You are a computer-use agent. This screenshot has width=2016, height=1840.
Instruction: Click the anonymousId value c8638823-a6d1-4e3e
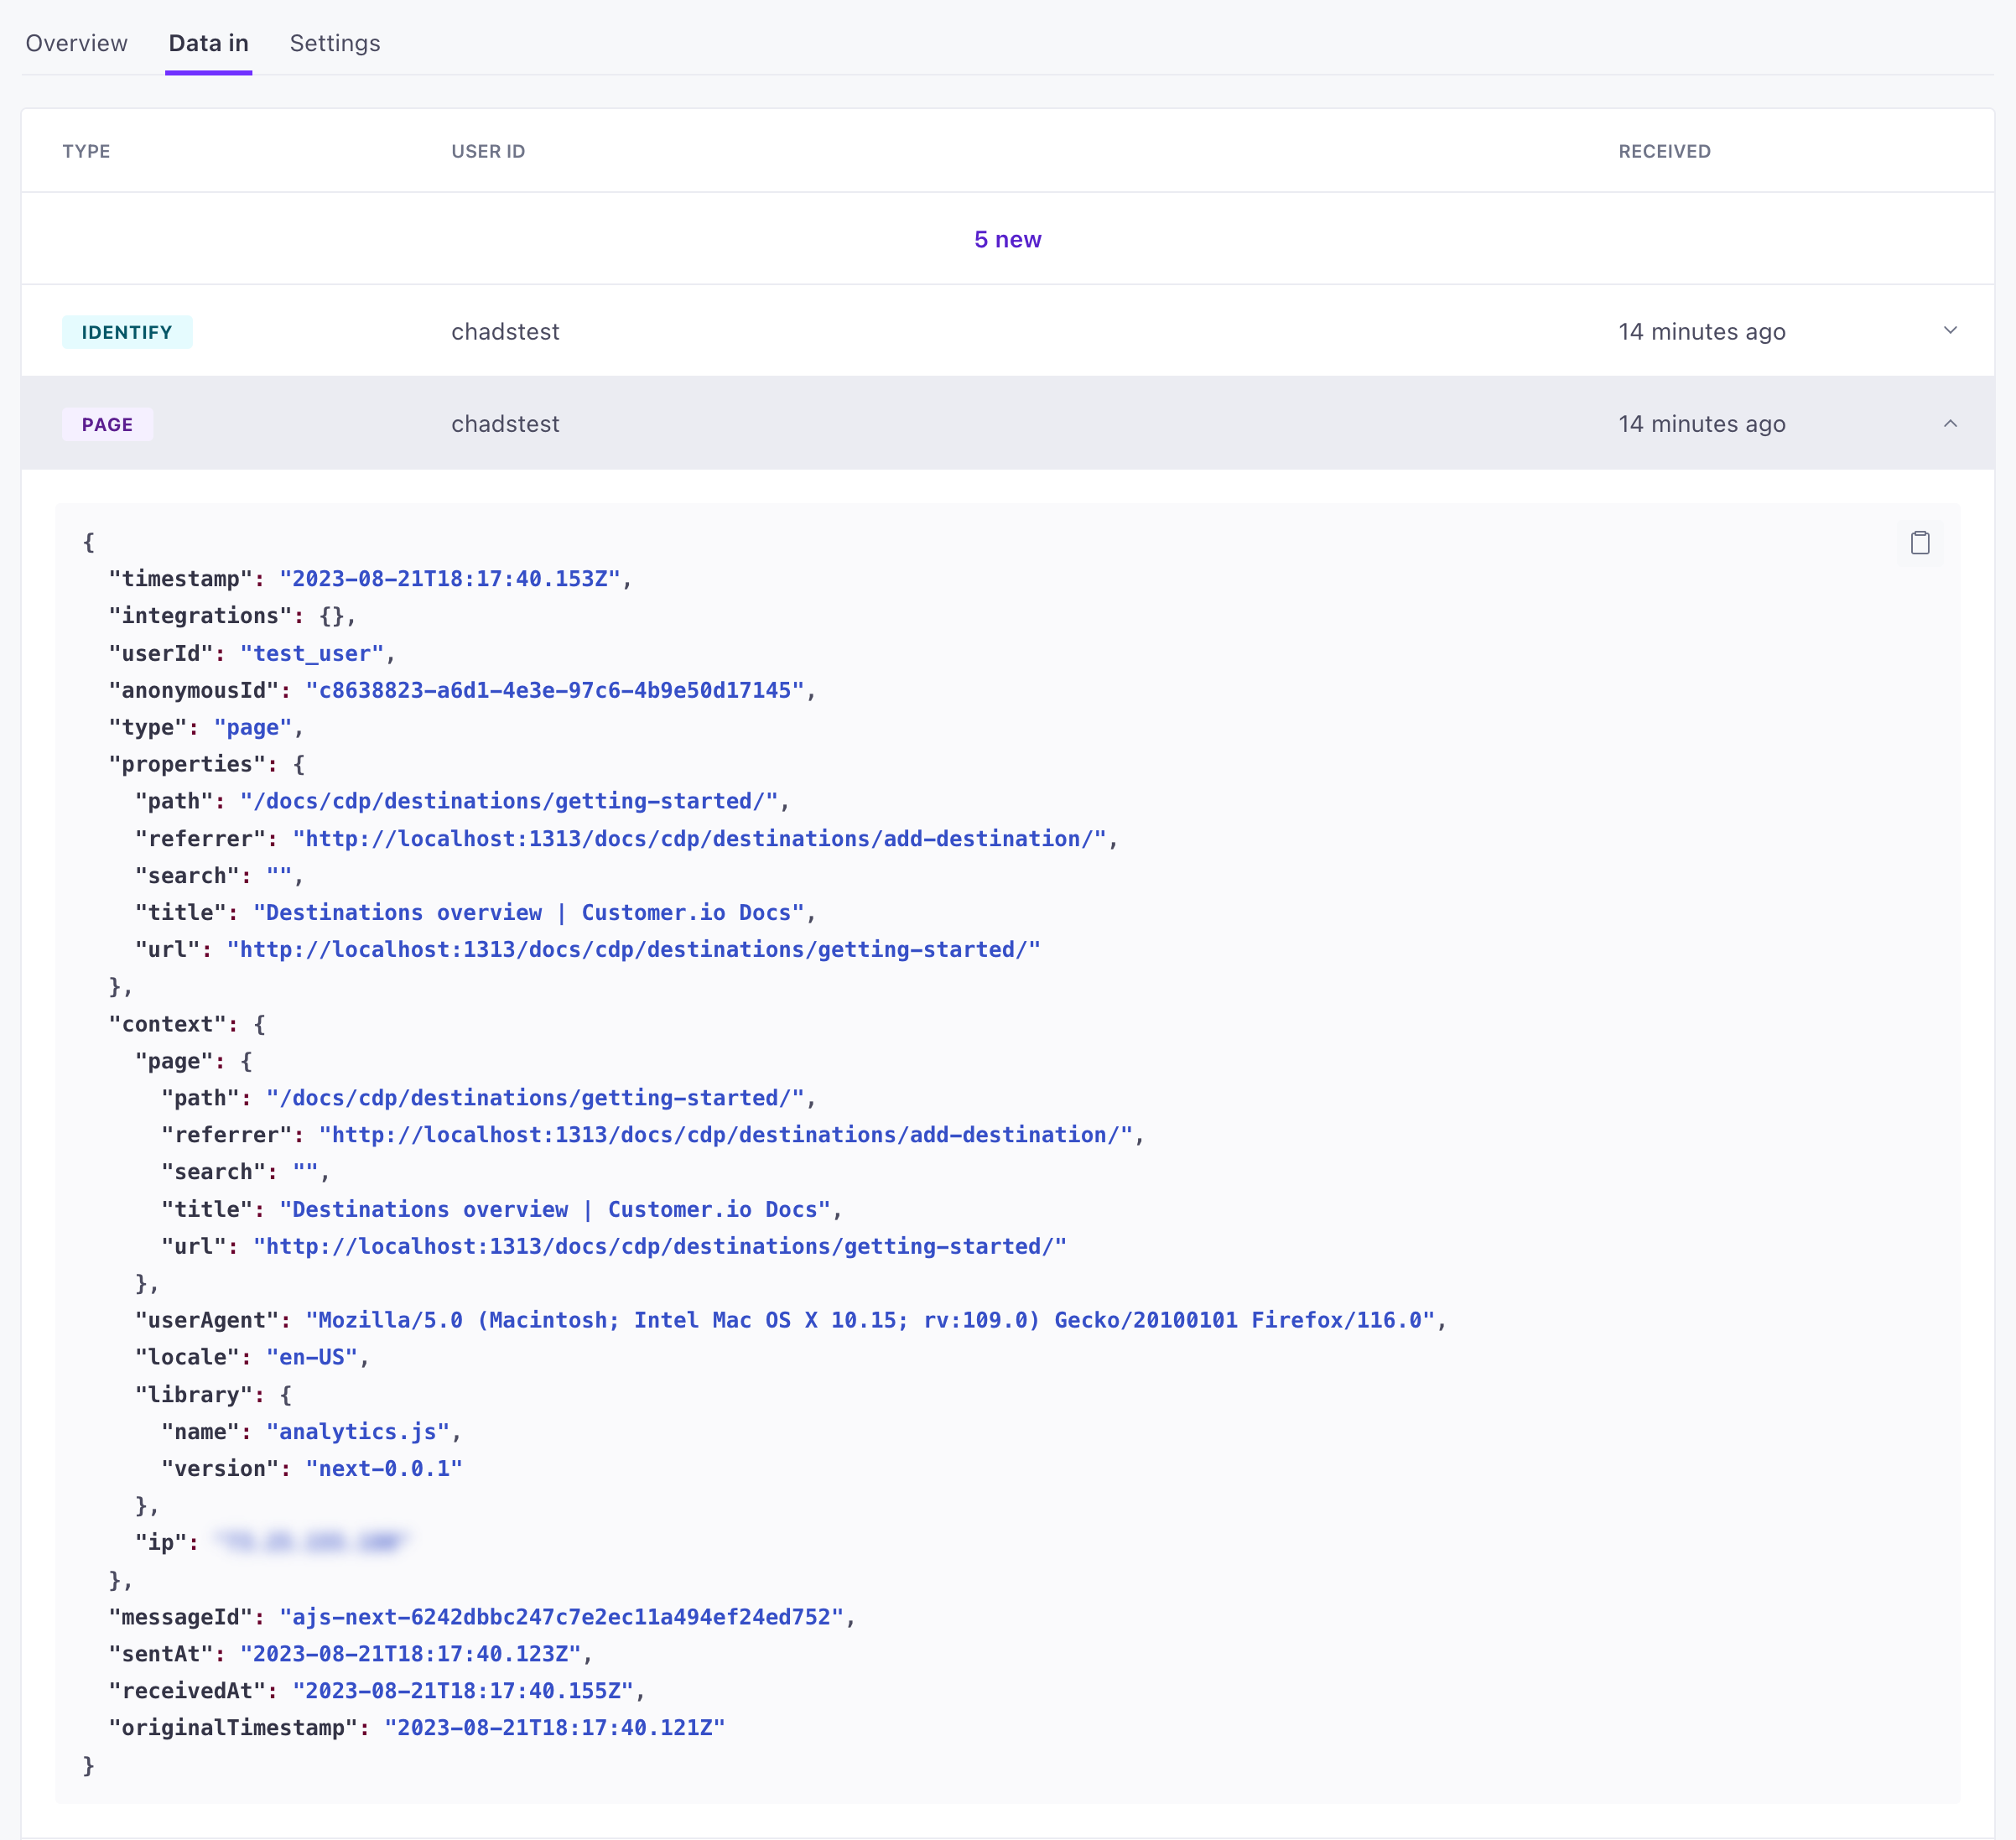click(x=555, y=690)
